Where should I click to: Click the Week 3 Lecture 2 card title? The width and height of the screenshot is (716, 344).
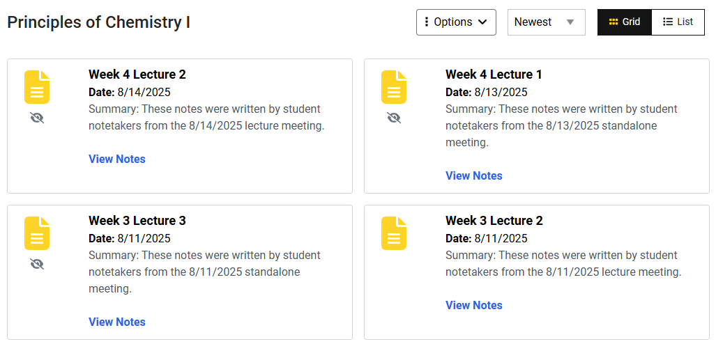coord(494,221)
